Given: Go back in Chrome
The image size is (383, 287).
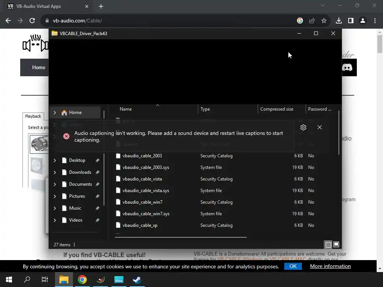Looking at the screenshot, I should click(x=8, y=21).
